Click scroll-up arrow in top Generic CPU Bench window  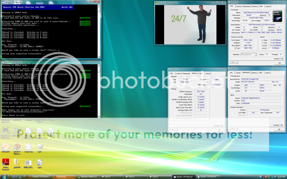(99, 6)
